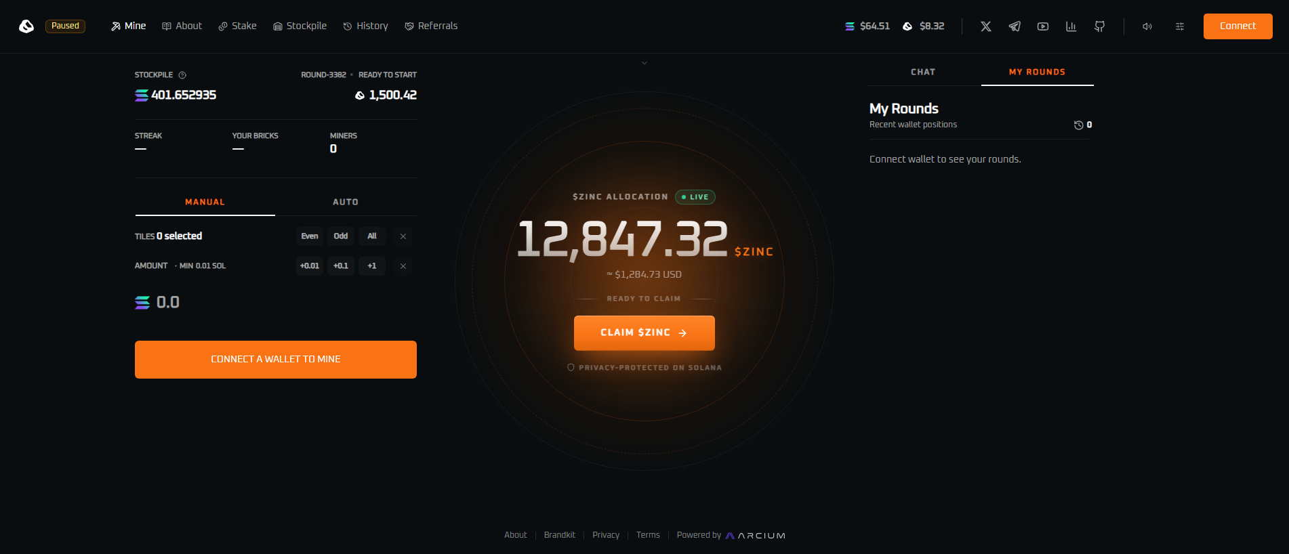The image size is (1289, 554).
Task: Switch to the Manual tab
Action: (x=205, y=202)
